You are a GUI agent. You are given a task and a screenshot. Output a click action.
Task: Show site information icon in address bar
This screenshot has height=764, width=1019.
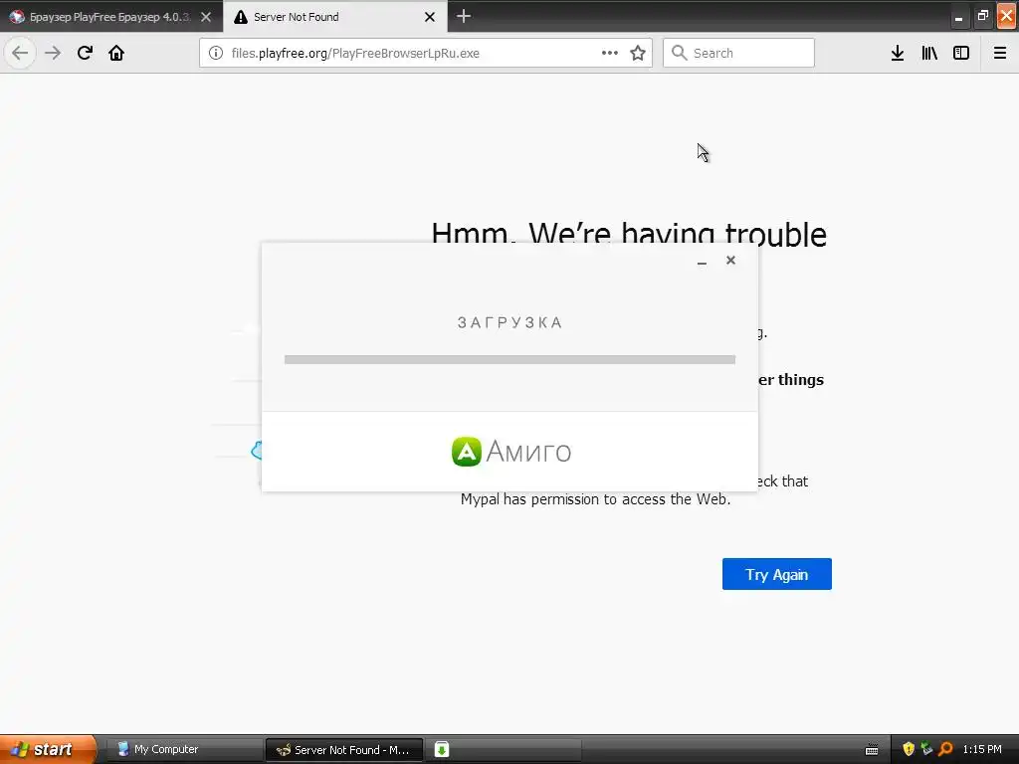tap(216, 53)
